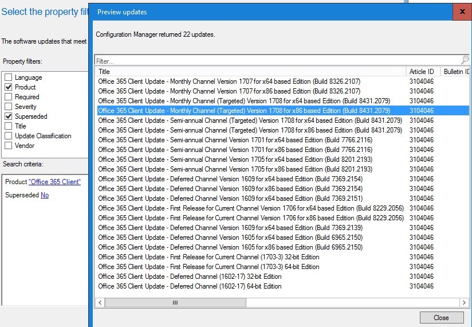This screenshot has width=472, height=327.
Task: Click the magnifier icon in Filter box
Action: coord(465,60)
